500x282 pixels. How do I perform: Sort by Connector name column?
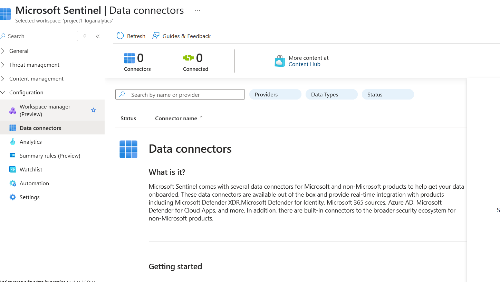176,118
